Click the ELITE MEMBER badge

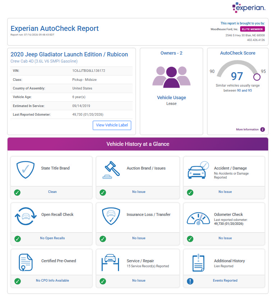coord(252,29)
